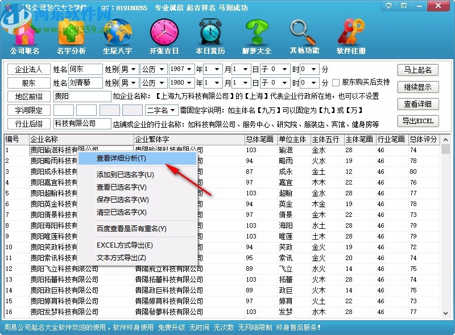Open 本日黄历 almanac
Viewport: 455px width, 335px height.
coord(209,34)
